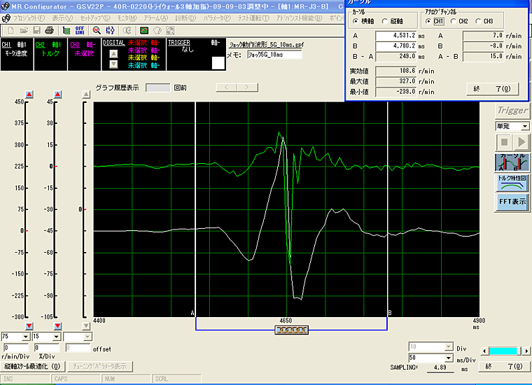This screenshot has width=532, height=385.
Task: Select the CH1 analog channel radio button
Action: [x=428, y=21]
